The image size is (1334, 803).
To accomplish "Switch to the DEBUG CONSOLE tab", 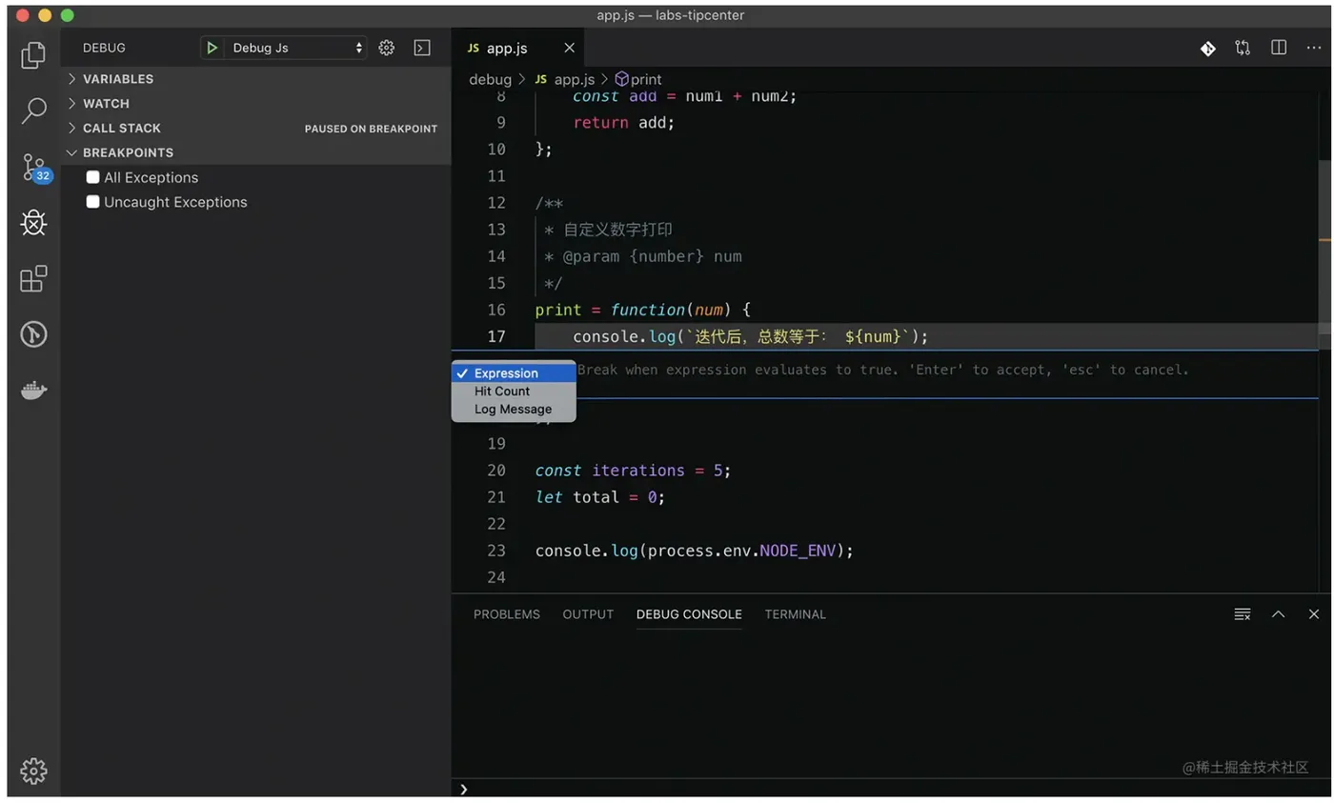I will [x=689, y=614].
